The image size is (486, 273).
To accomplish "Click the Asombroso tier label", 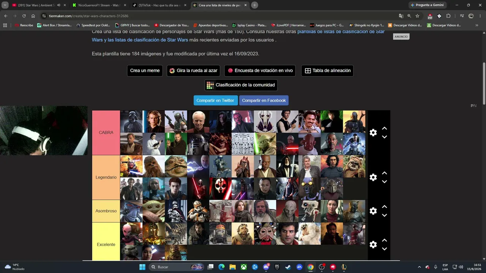I will pyautogui.click(x=106, y=211).
